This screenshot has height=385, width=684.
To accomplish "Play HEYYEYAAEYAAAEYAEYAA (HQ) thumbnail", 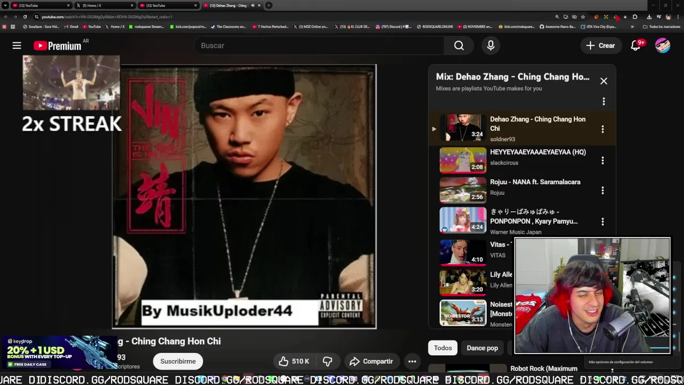I will click(x=463, y=160).
